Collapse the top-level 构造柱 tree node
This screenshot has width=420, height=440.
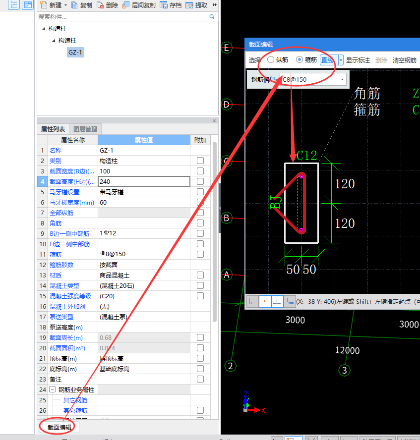(x=44, y=29)
